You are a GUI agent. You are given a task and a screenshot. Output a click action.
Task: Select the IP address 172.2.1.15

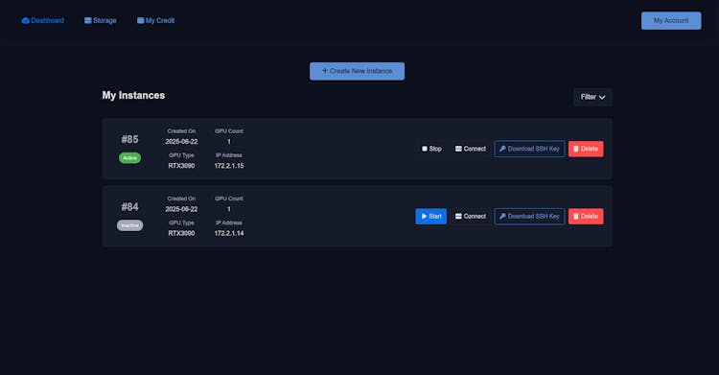229,166
